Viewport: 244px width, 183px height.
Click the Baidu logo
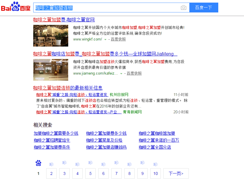point(16,7)
